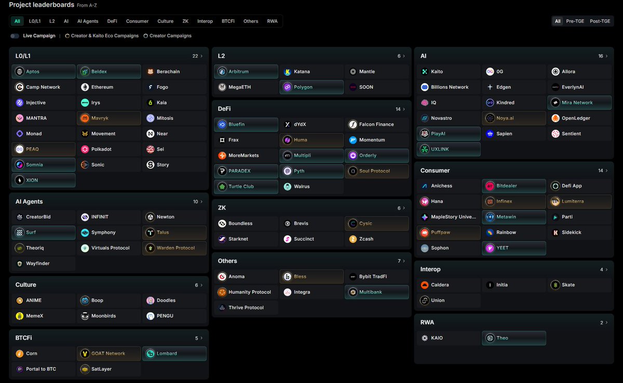Switch to Post-TGE filter
Screen dimensions: 623x383
point(600,21)
